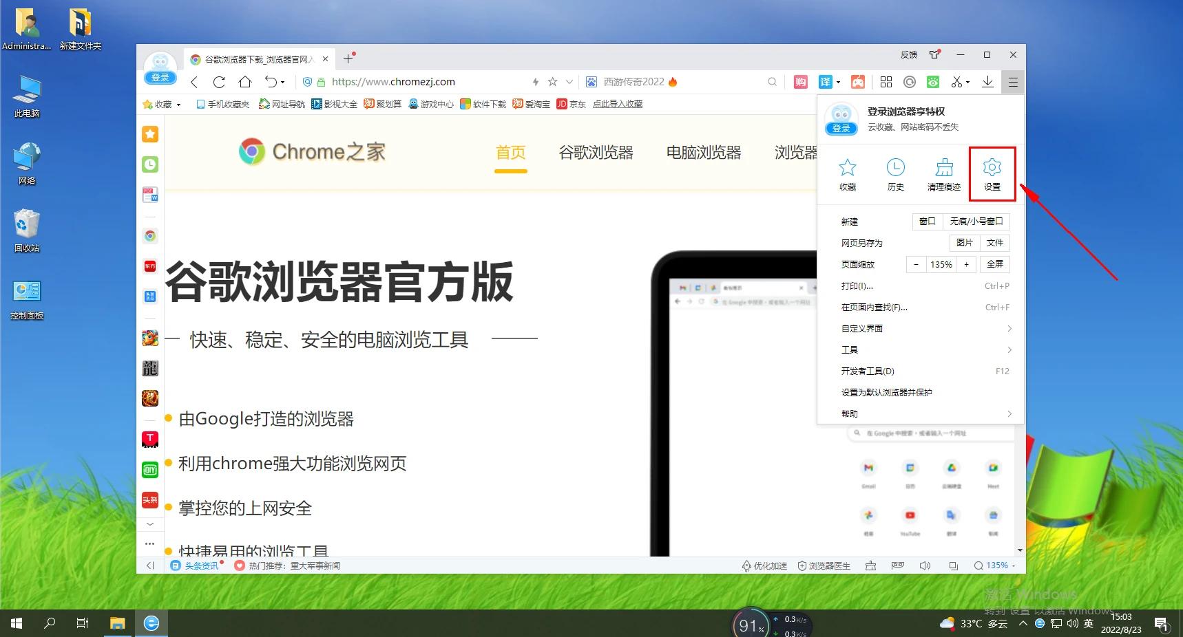Click the URL address field
The width and height of the screenshot is (1183, 637).
click(x=427, y=82)
